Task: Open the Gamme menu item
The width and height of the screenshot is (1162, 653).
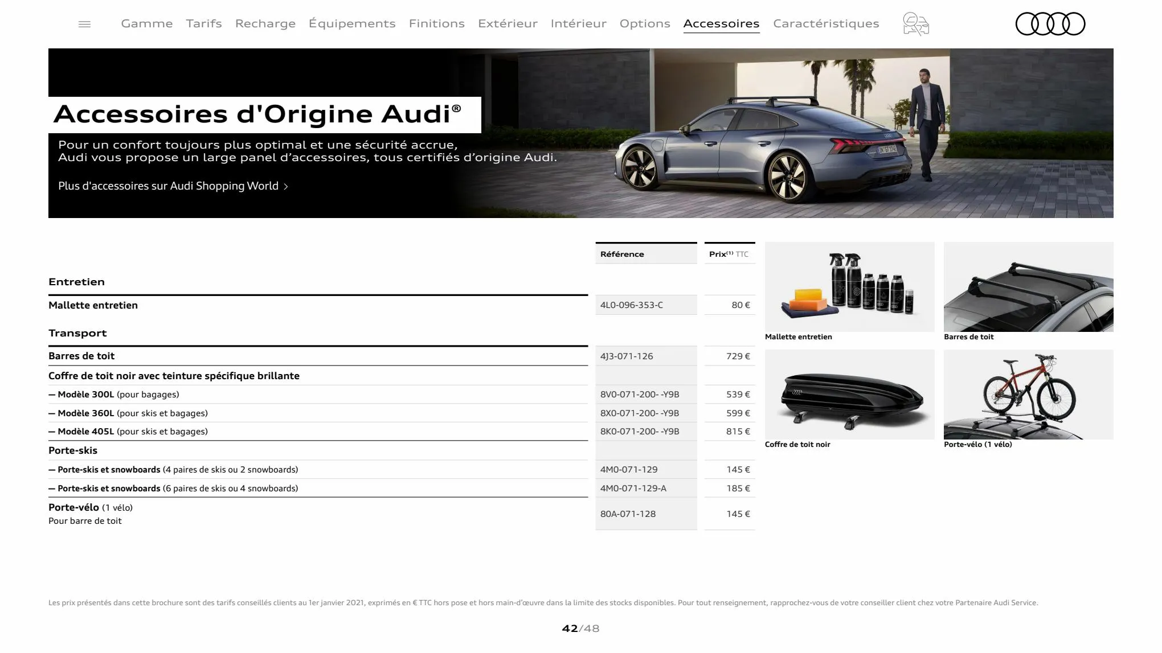Action: 146,23
